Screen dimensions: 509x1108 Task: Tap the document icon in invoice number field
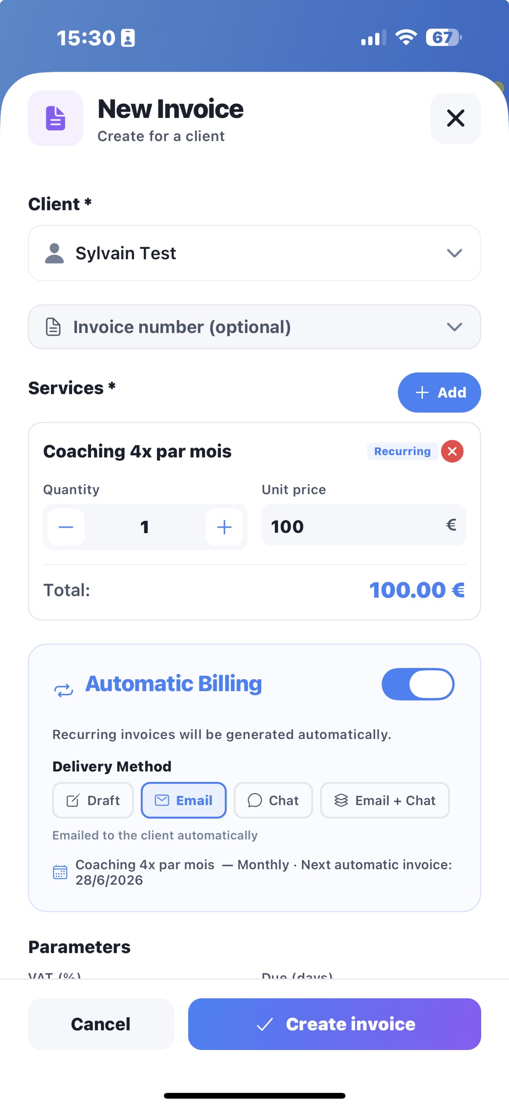(x=53, y=327)
